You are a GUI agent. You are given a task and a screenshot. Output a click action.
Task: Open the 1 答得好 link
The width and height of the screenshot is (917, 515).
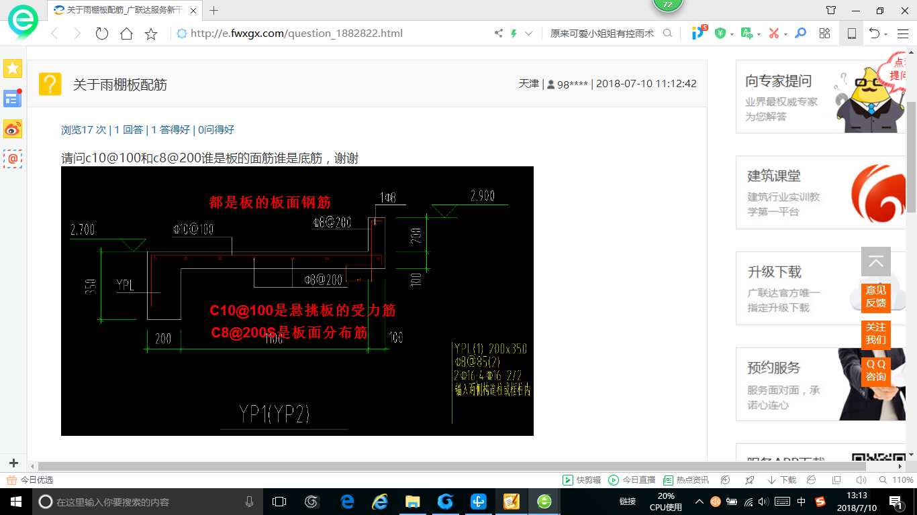(171, 129)
